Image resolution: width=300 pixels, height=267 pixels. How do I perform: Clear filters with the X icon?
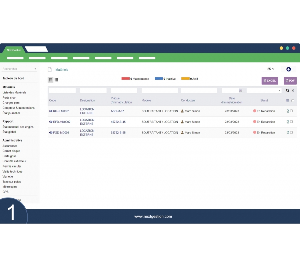[x=293, y=90]
